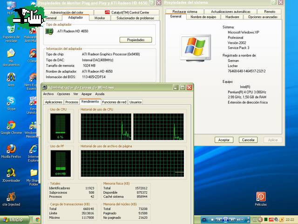The width and height of the screenshot is (298, 224).
Task: Open the CCleaner desktop shortcut
Action: pos(32,56)
